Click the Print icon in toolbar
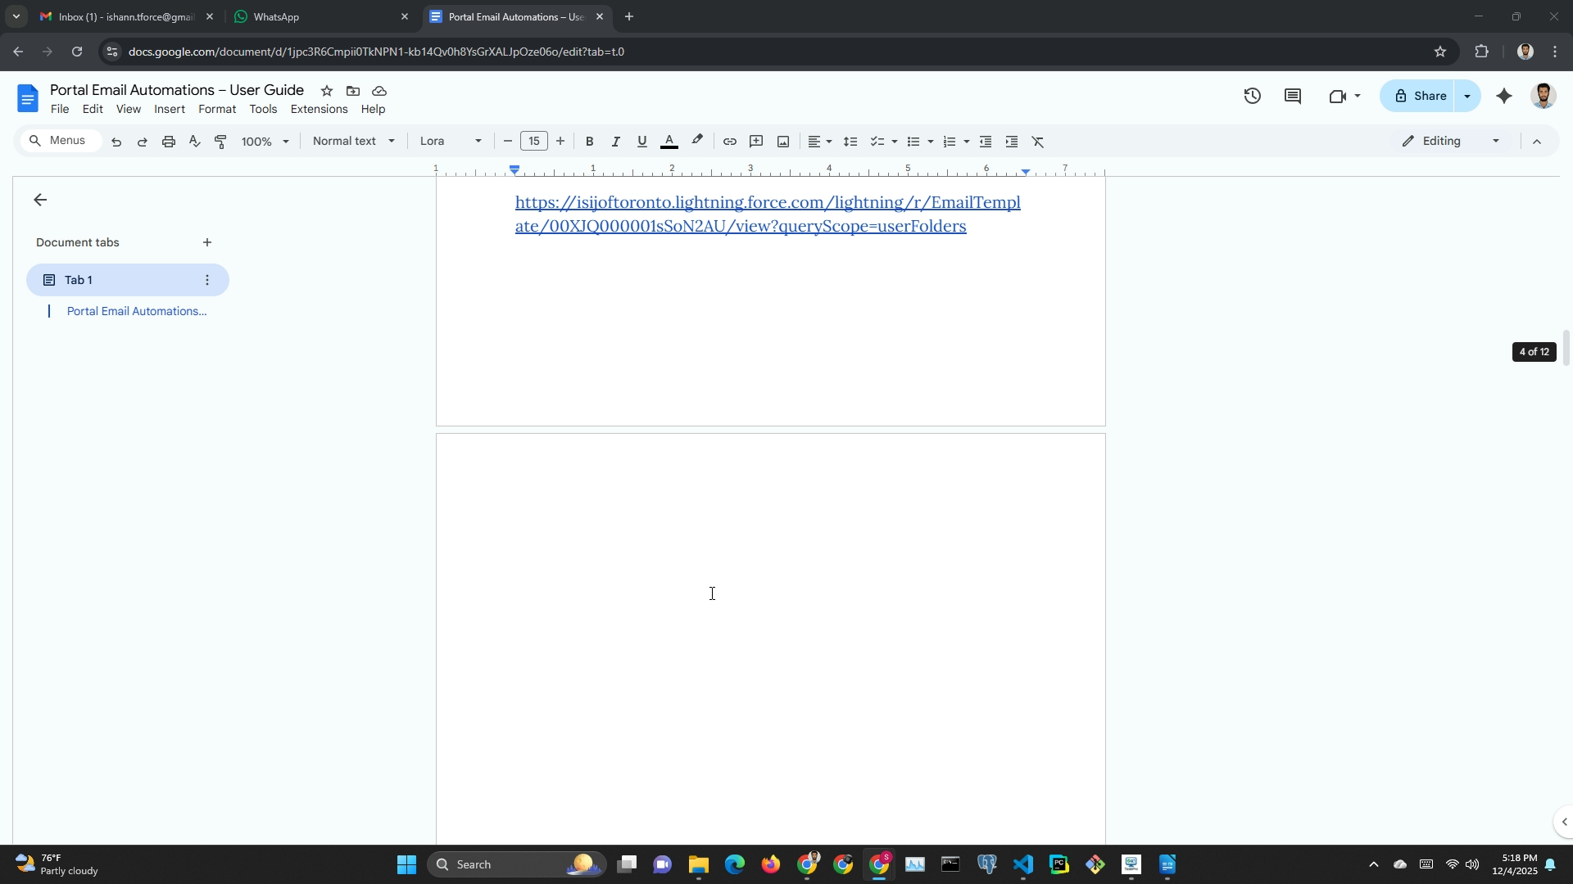 [x=169, y=142]
